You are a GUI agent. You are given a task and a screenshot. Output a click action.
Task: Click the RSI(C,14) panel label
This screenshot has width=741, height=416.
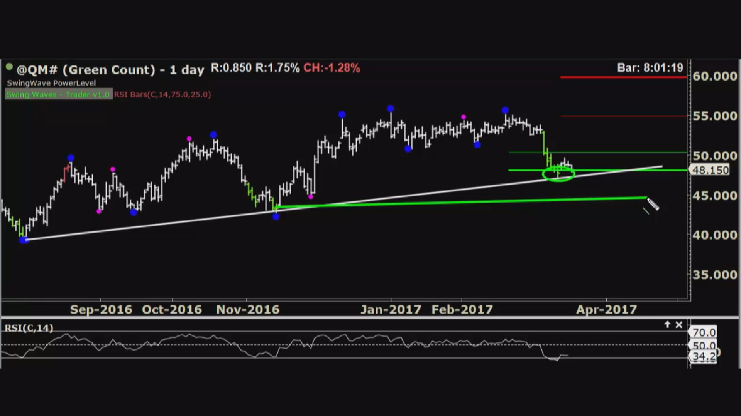click(29, 328)
